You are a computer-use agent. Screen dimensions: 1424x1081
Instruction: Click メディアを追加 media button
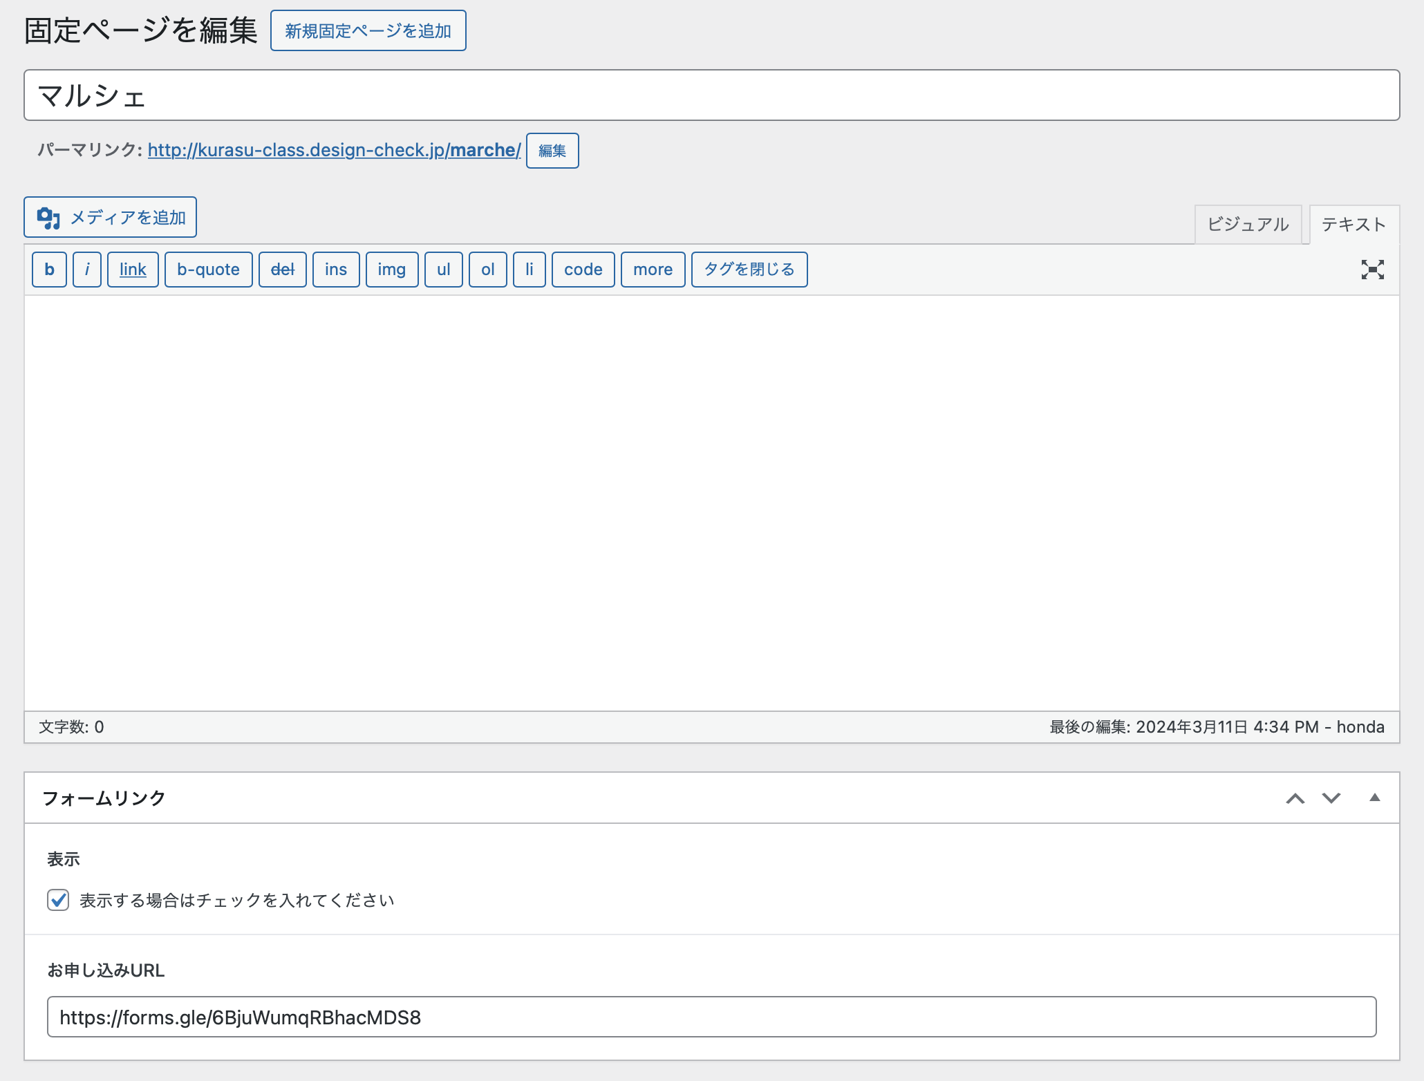[111, 217]
